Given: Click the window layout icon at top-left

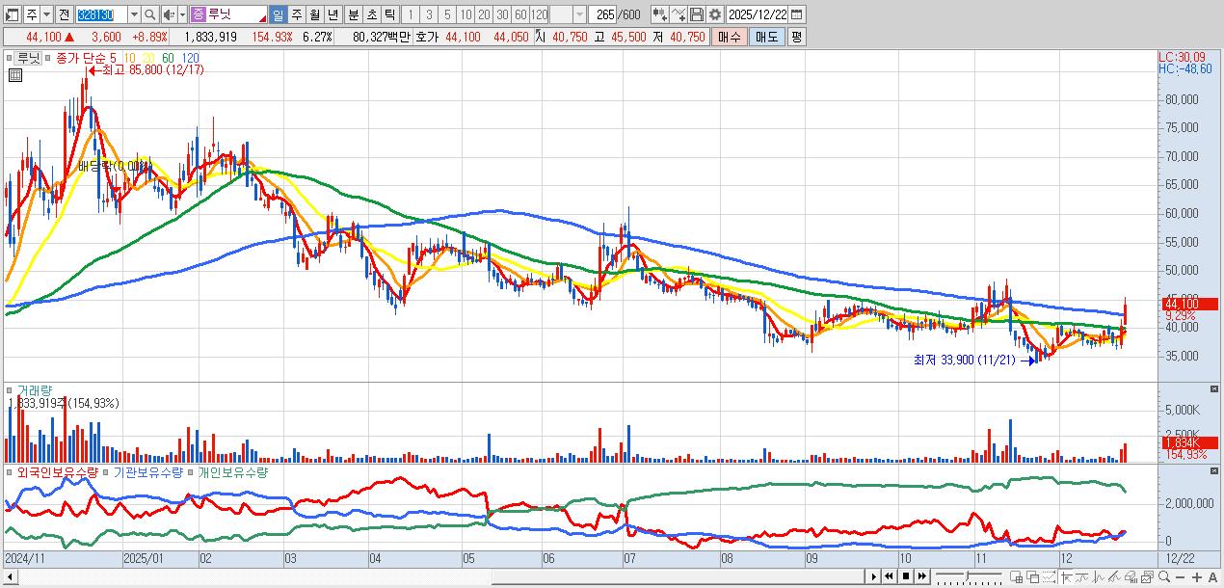Looking at the screenshot, I should (12, 14).
